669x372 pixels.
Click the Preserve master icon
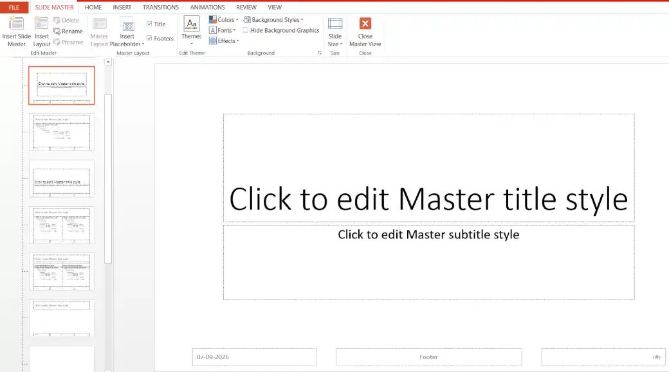click(x=57, y=42)
